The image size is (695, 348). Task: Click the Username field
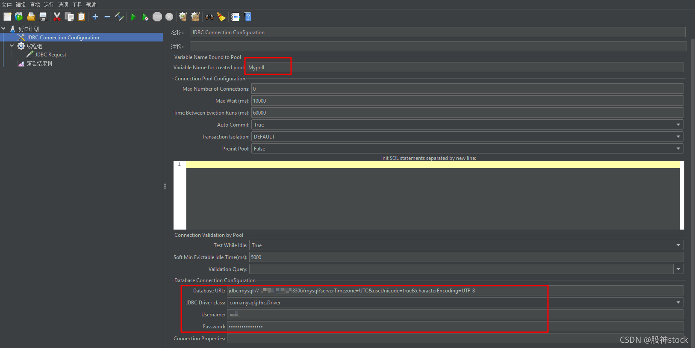pyautogui.click(x=455, y=315)
